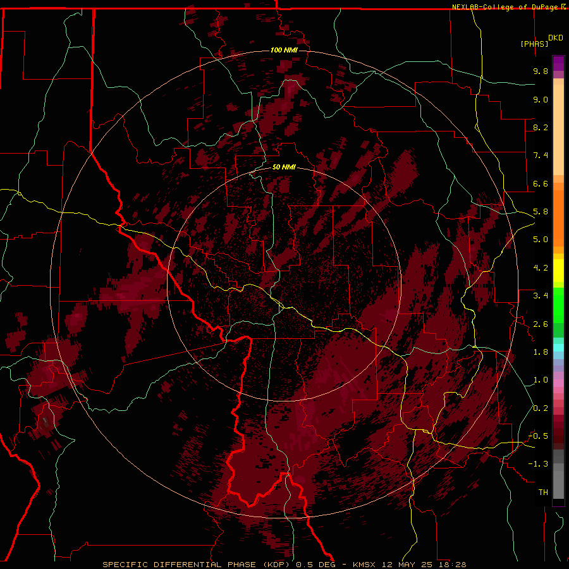Click the thunderstorm symbol after DuPage

pos(563,7)
